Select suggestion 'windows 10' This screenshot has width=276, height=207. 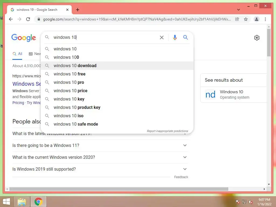click(x=117, y=49)
